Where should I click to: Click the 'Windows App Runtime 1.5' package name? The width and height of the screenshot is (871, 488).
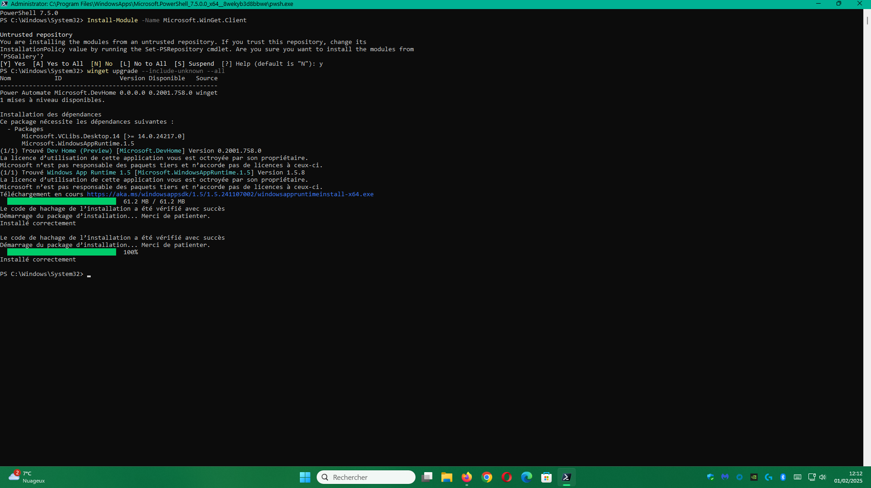pyautogui.click(x=89, y=173)
